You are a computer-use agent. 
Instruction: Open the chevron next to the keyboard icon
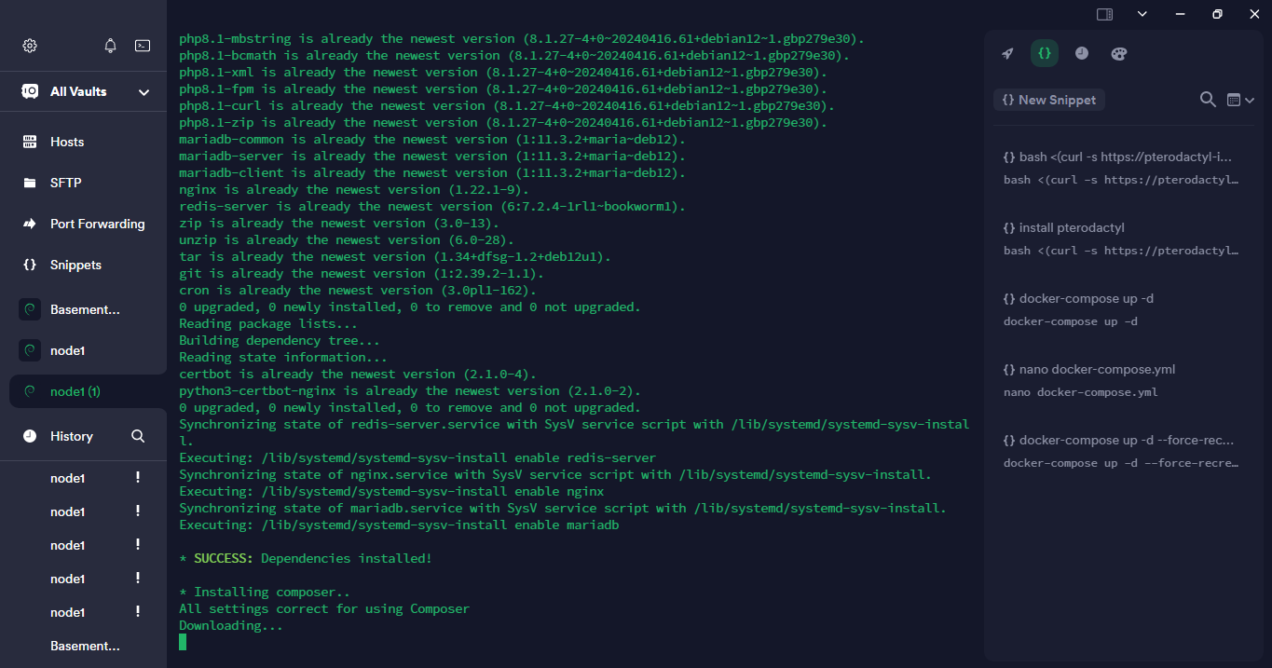(1252, 99)
